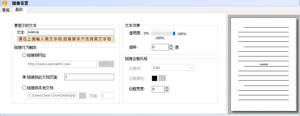
Task: Open the 边框线 Solid dropdown
Action: click(x=173, y=68)
